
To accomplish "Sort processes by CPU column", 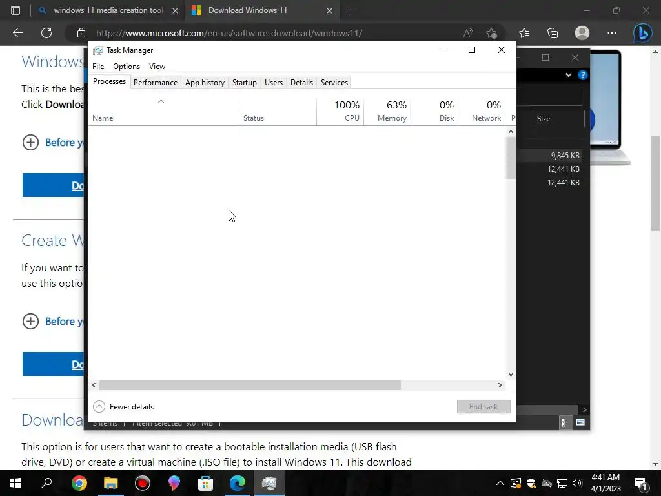I will click(340, 112).
